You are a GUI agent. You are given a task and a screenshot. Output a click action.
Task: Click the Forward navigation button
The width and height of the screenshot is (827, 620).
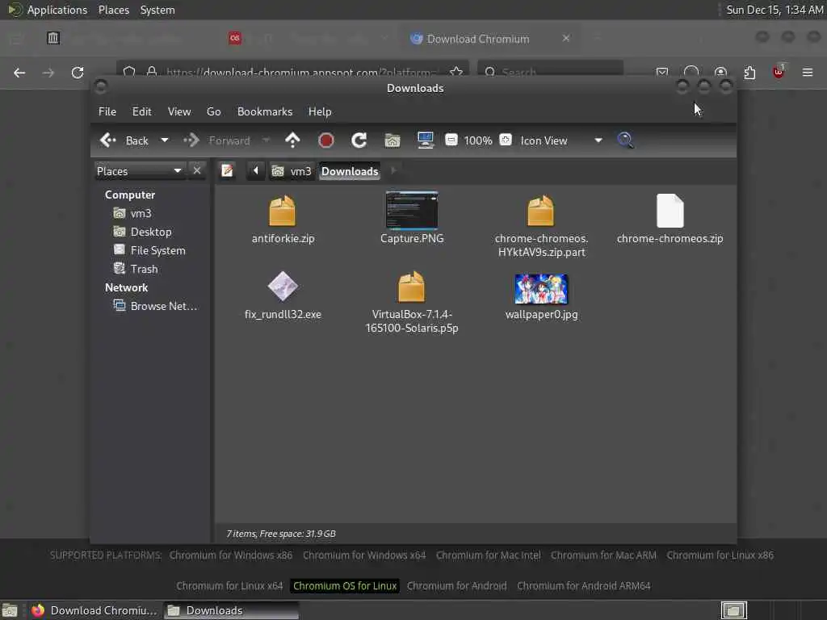click(216, 140)
